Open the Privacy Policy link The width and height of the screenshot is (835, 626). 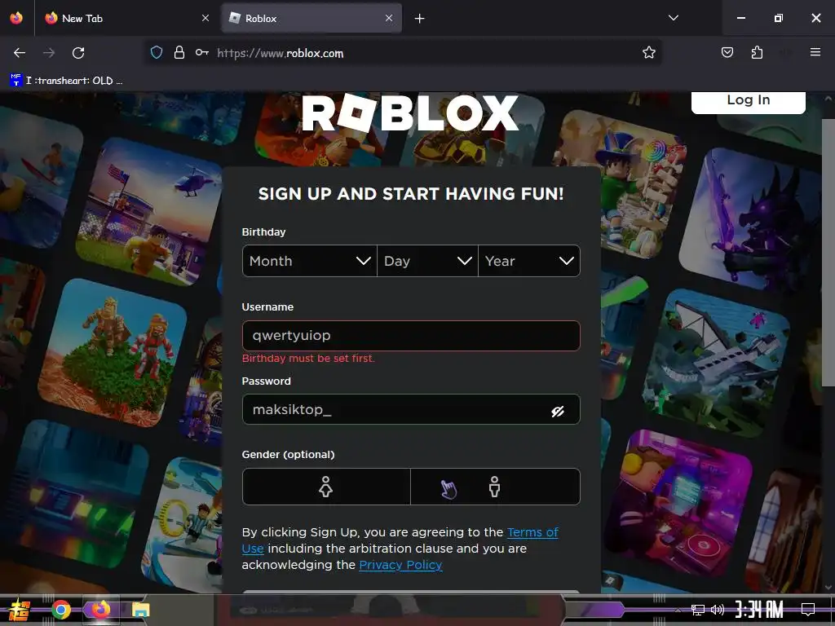pyautogui.click(x=400, y=565)
